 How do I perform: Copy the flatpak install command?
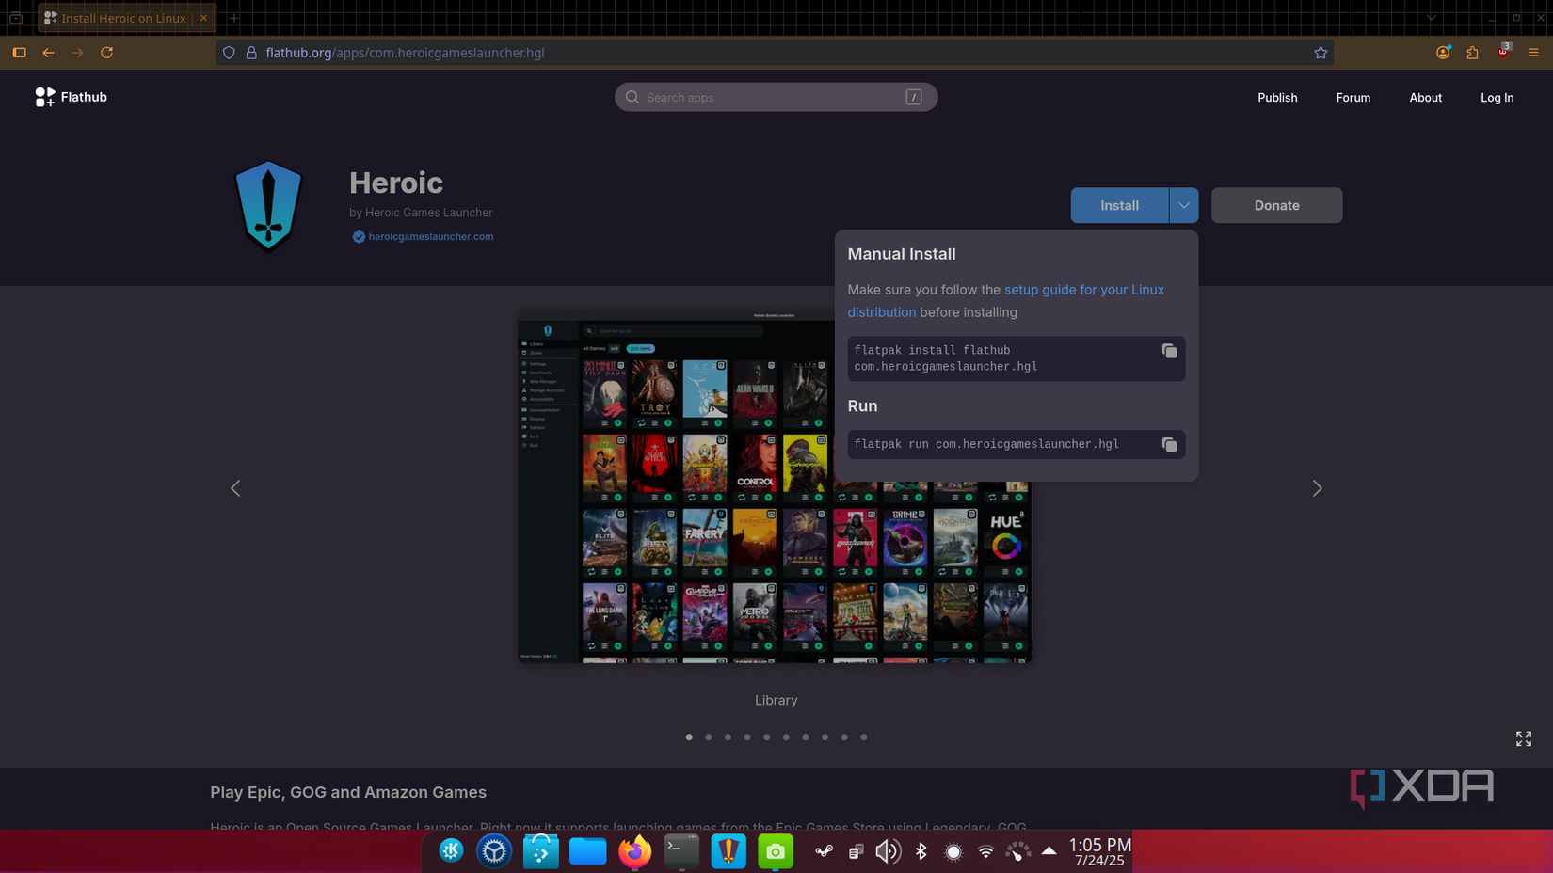[1169, 351]
